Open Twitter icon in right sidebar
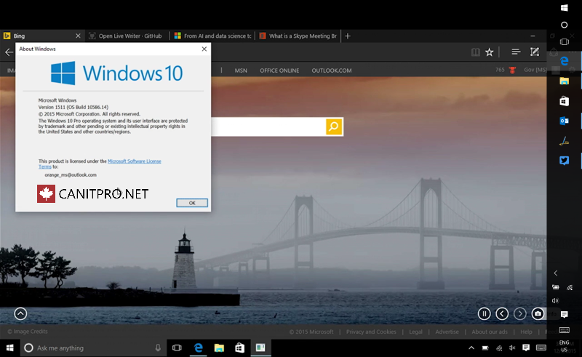 [x=565, y=160]
